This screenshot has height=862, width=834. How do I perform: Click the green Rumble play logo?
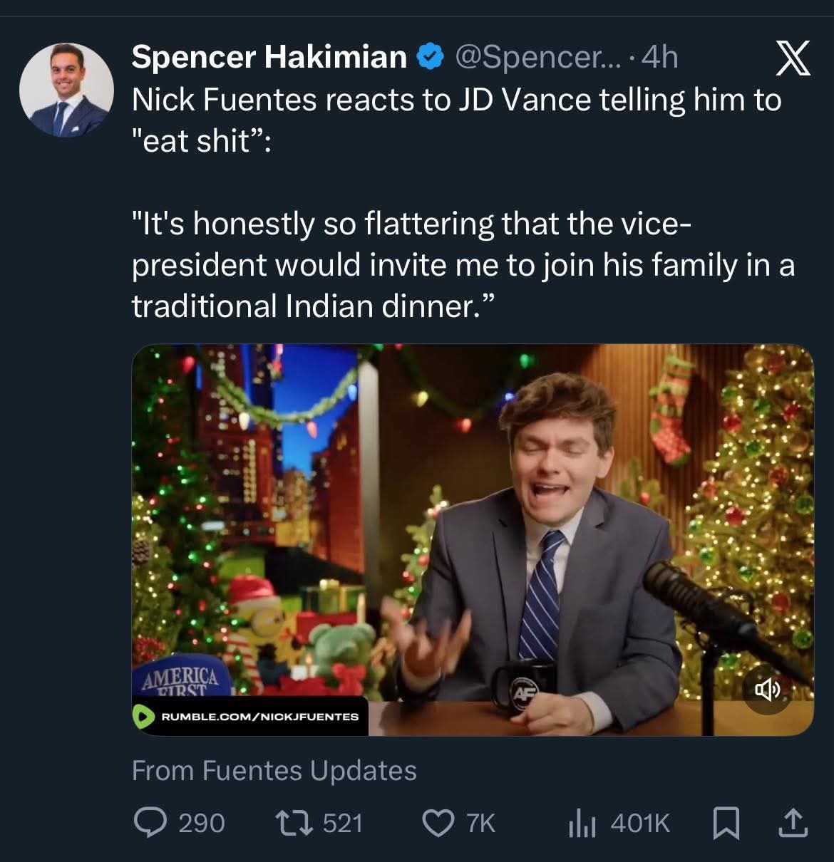click(x=145, y=716)
